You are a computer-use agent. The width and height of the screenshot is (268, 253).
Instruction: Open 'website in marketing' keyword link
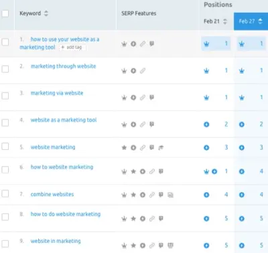56,241
